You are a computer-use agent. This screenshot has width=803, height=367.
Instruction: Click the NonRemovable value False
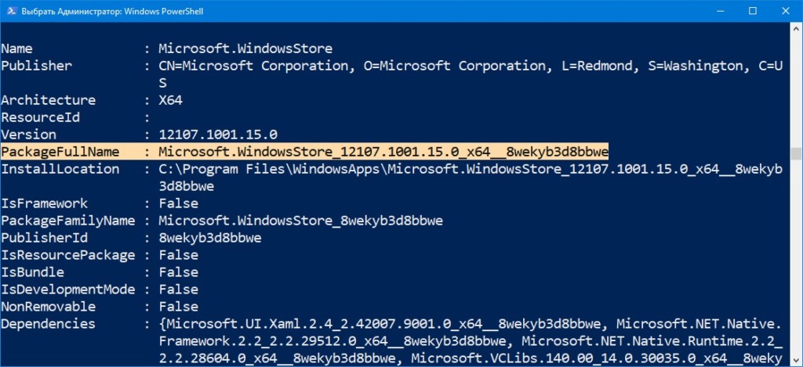pyautogui.click(x=179, y=307)
